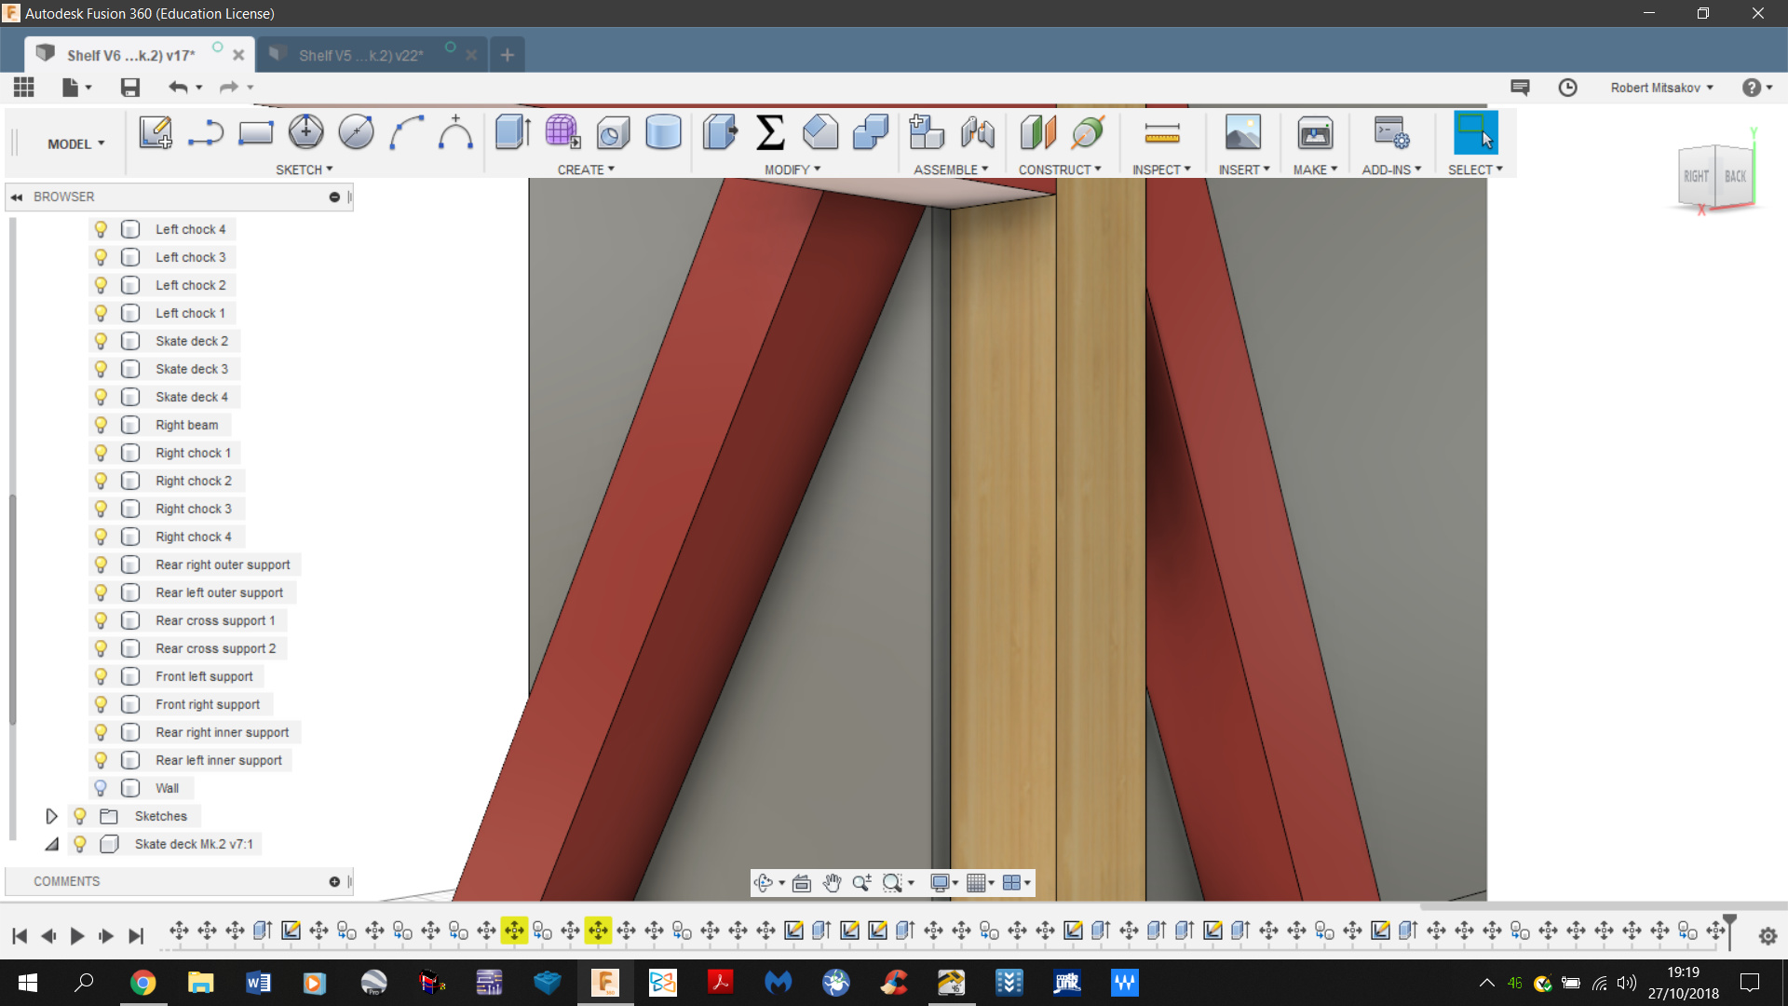Image resolution: width=1788 pixels, height=1006 pixels.
Task: Click the Scripts and Add-Ins tool
Action: 1391,132
